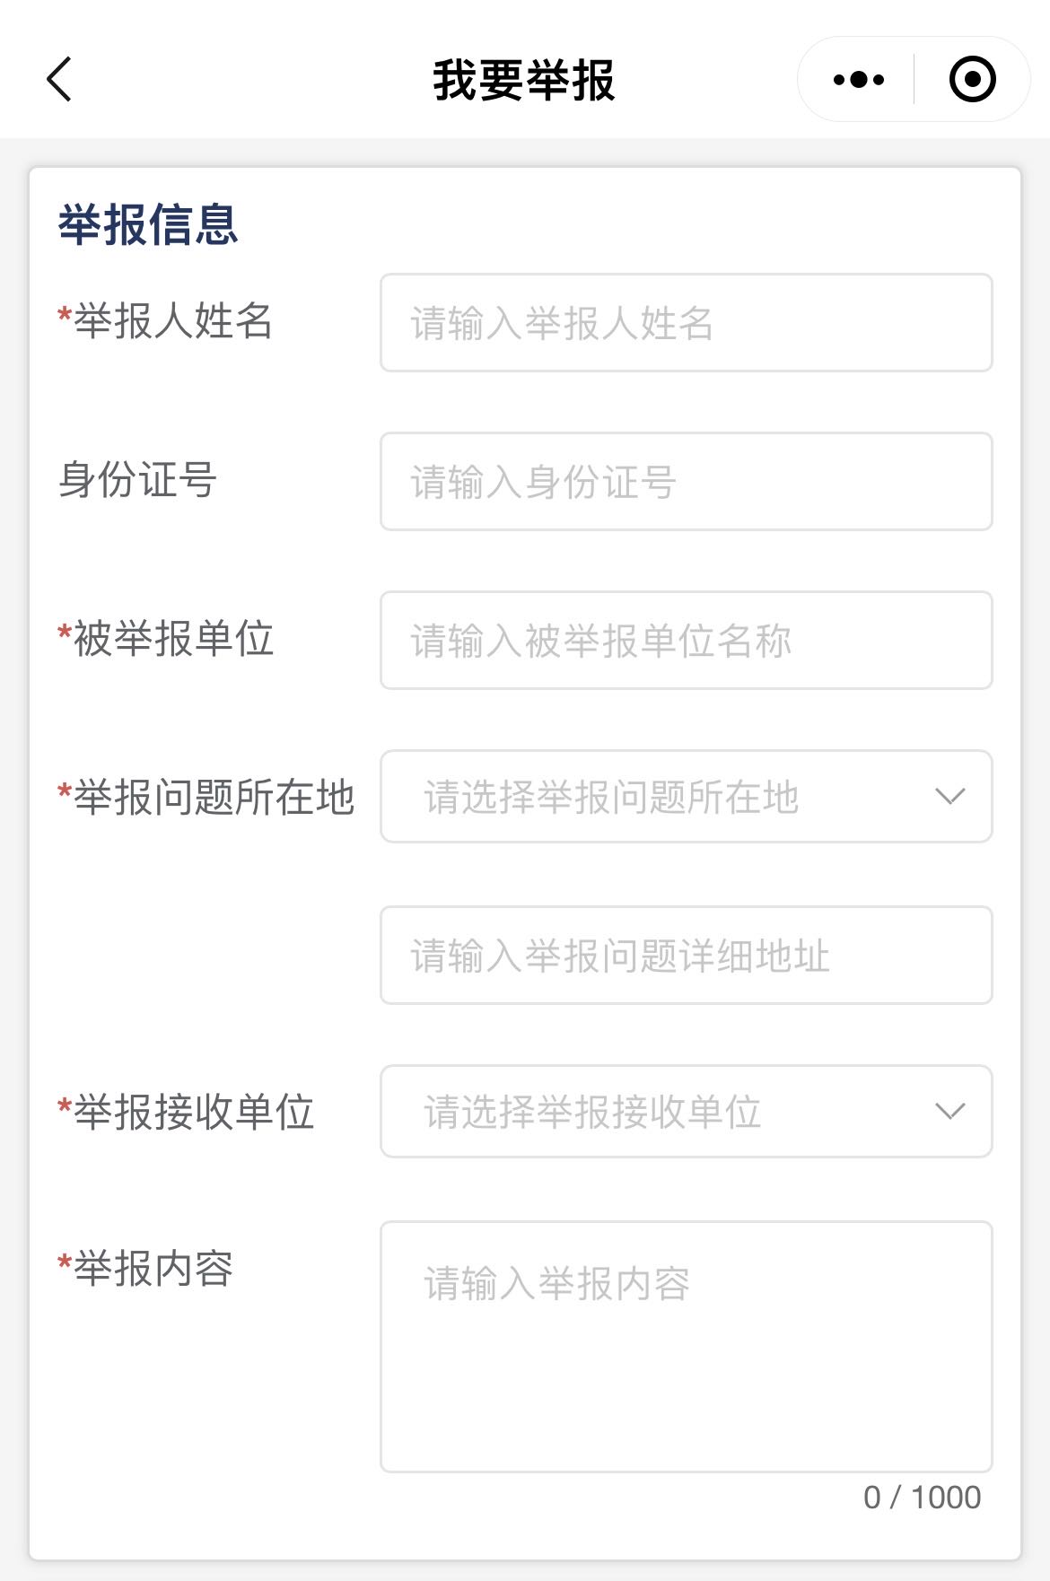1050x1581 pixels.
Task: Open the three-dots more options menu
Action: coord(858,79)
